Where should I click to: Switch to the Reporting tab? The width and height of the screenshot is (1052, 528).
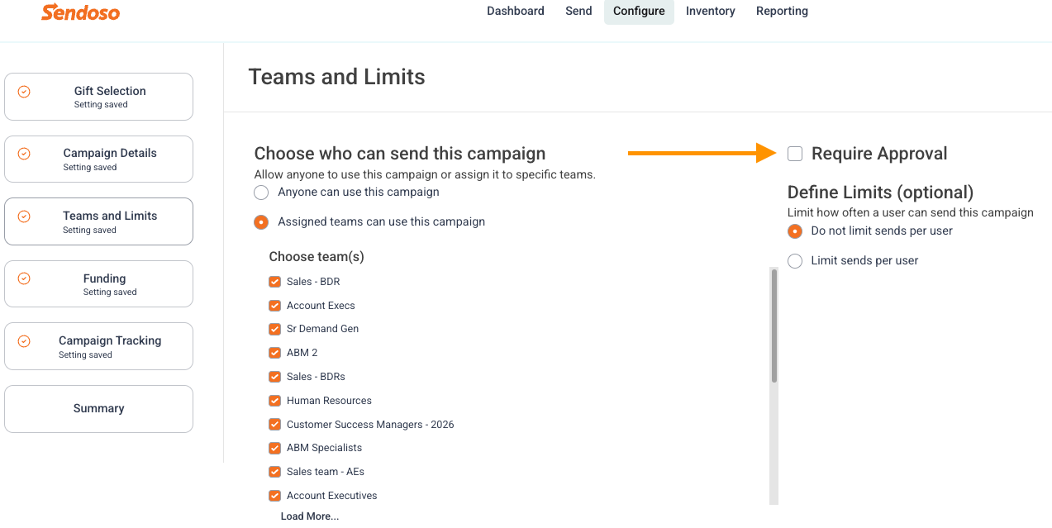(782, 11)
